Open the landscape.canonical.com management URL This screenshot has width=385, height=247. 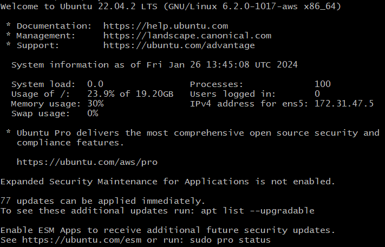pyautogui.click(x=187, y=36)
